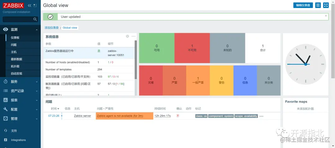Image resolution: width=335 pixels, height=148 pixels.
Task: Click the 系统信息 widget scrollbar
Action: (136, 60)
